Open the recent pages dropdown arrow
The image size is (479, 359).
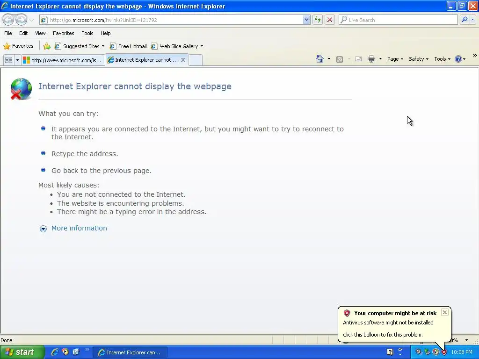click(31, 20)
